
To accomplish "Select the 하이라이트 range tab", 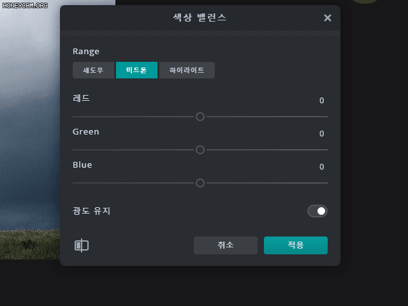I will [187, 70].
